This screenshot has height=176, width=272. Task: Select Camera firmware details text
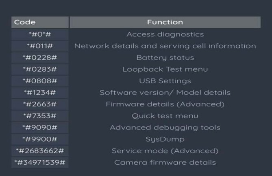pos(165,163)
